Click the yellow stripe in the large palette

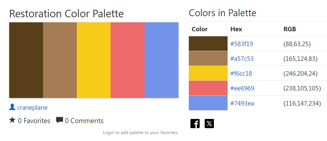[94, 60]
